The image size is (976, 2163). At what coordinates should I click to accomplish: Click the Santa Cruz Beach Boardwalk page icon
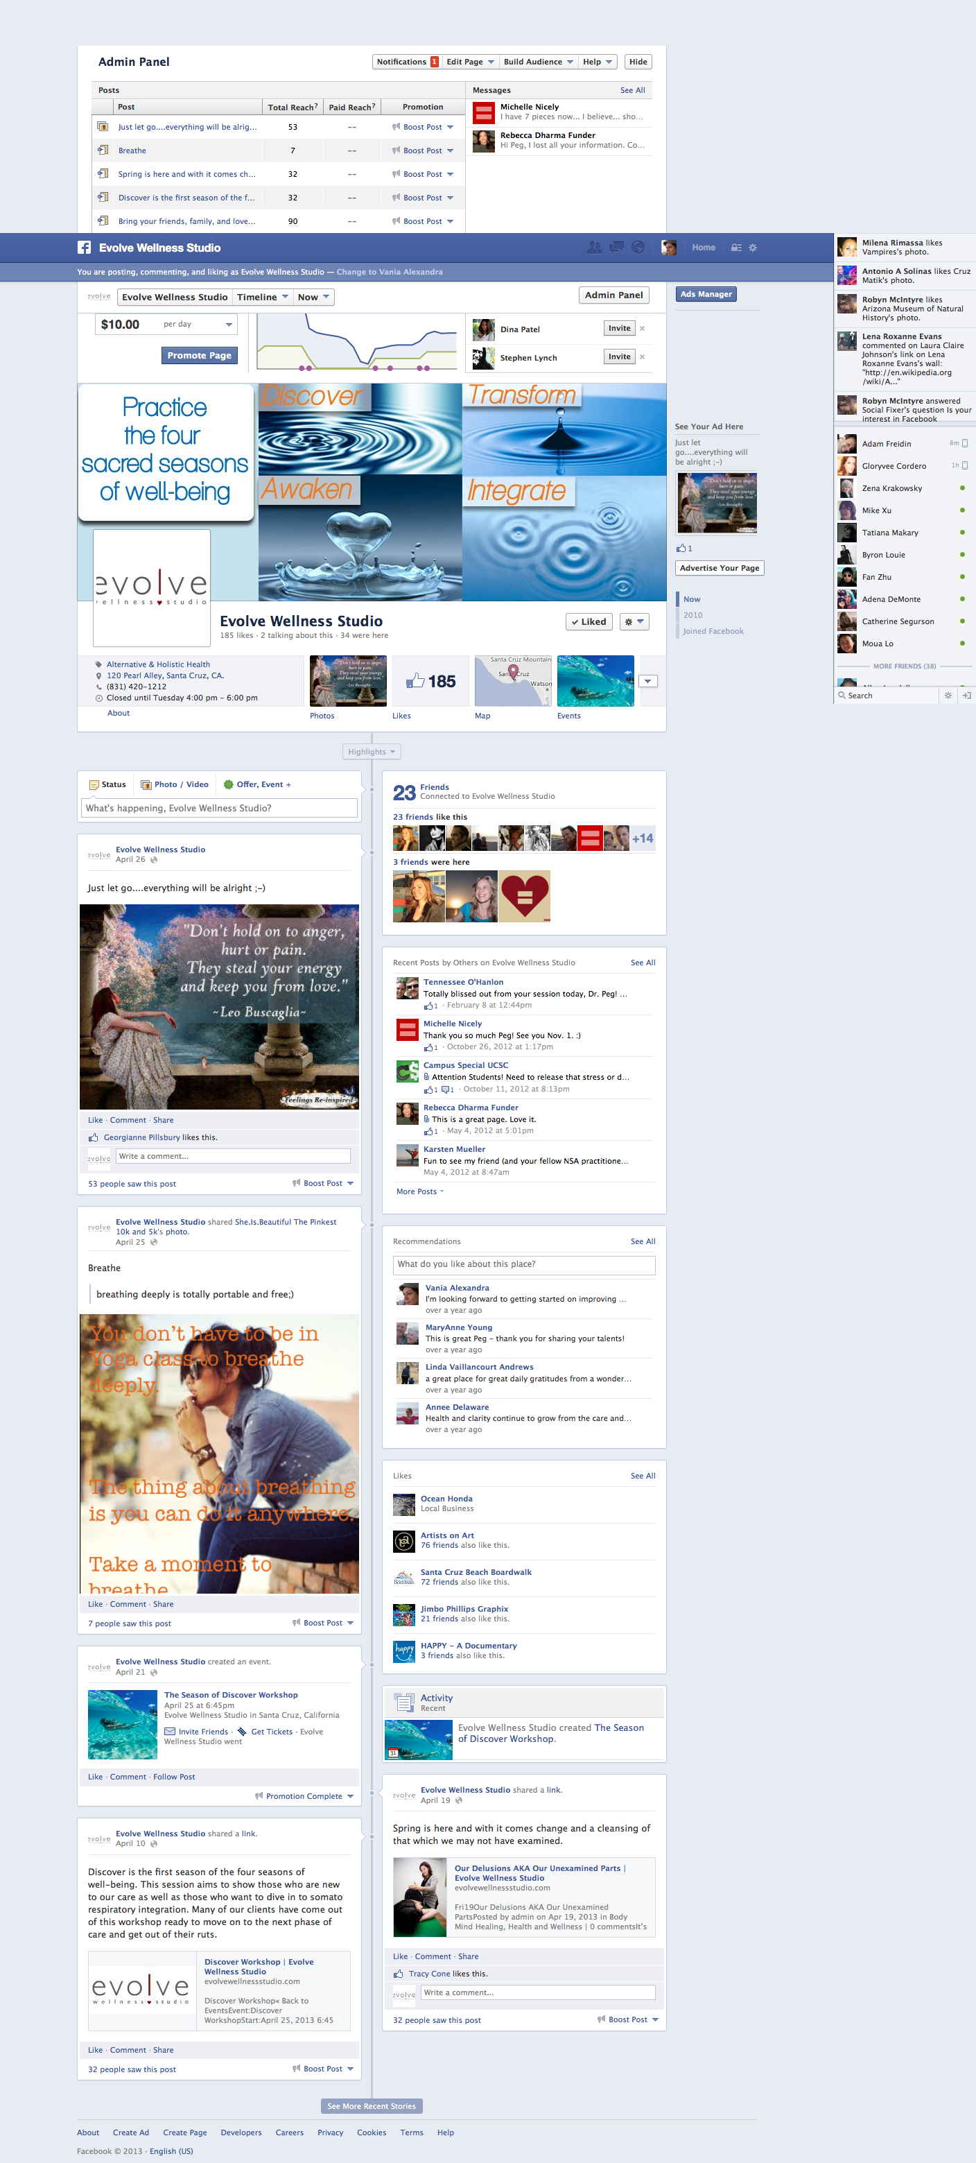tap(405, 1578)
